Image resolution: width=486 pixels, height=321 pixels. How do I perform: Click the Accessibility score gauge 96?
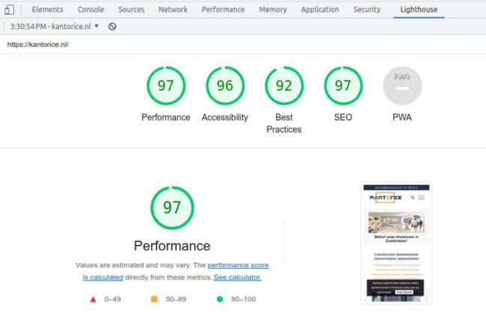[x=225, y=86]
